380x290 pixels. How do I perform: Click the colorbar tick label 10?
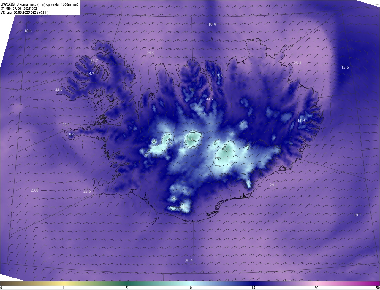(x=190, y=288)
